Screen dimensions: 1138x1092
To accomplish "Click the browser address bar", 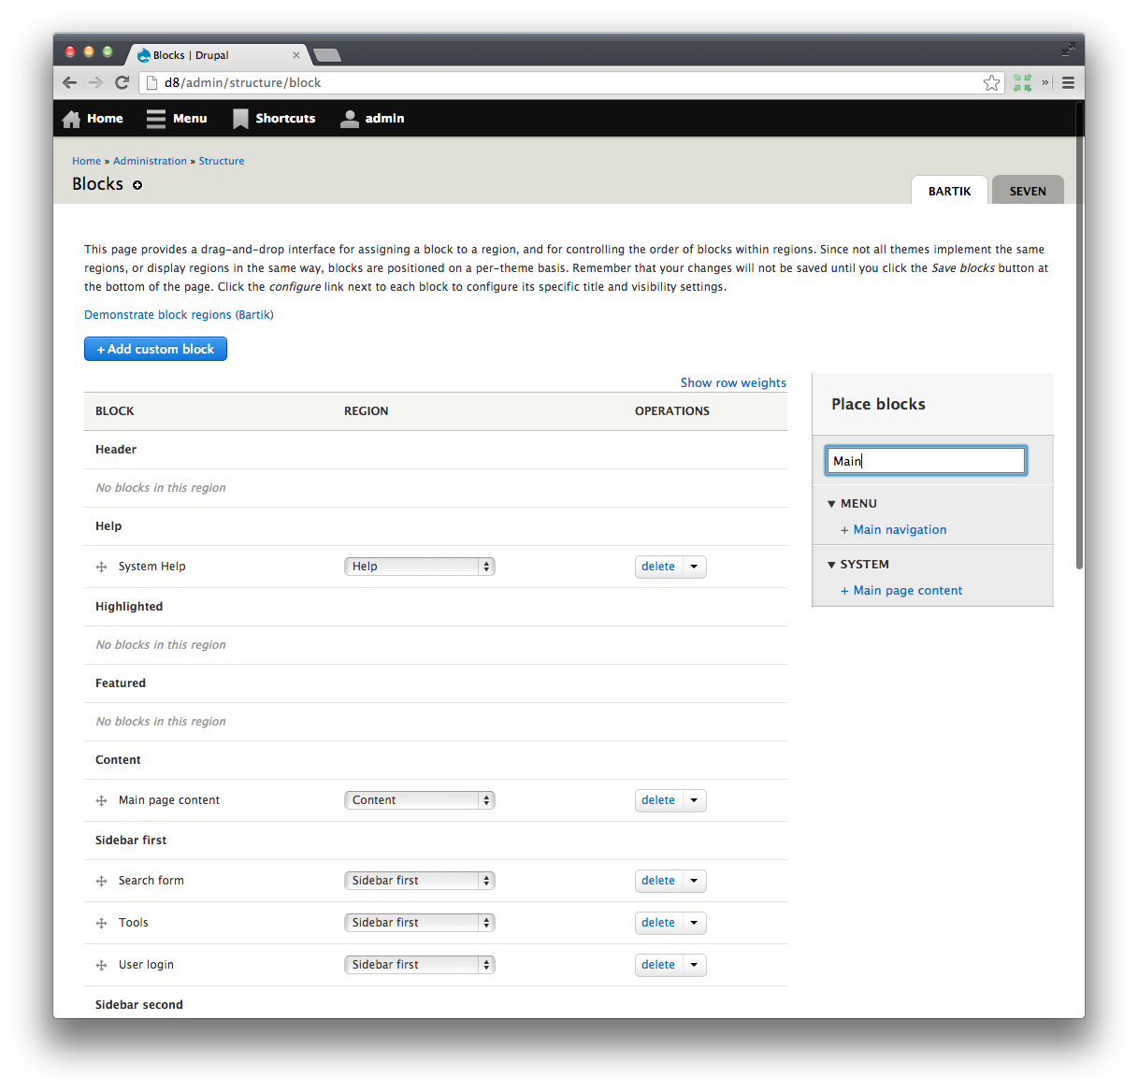I will 570,83.
